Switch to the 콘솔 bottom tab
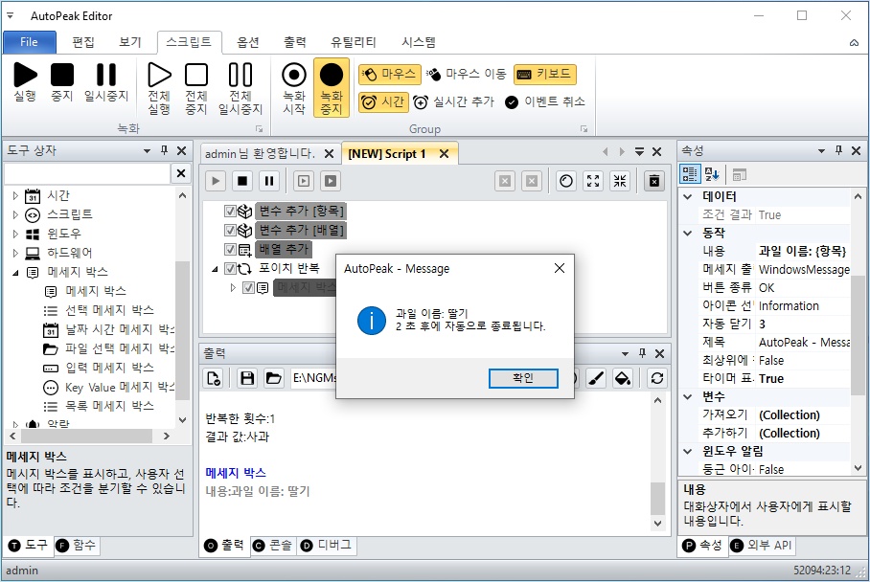This screenshot has height=582, width=870. coord(273,546)
